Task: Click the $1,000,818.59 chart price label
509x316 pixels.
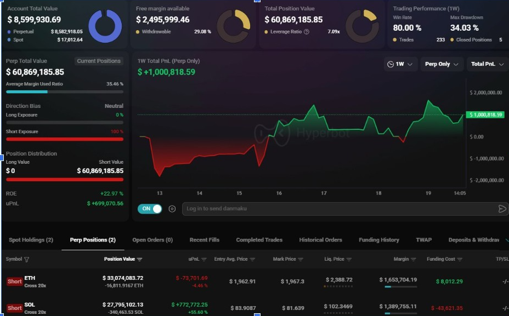Action: point(485,114)
